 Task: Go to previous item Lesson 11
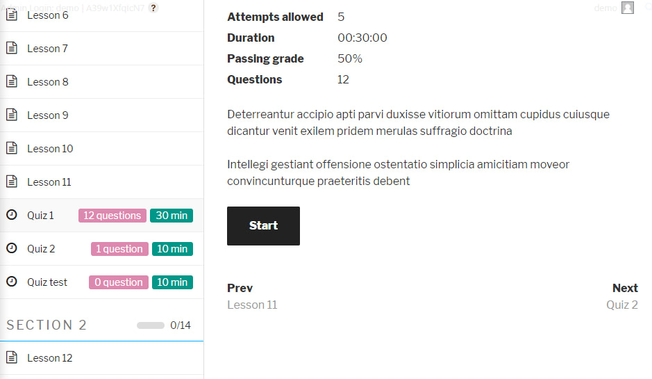(x=252, y=305)
